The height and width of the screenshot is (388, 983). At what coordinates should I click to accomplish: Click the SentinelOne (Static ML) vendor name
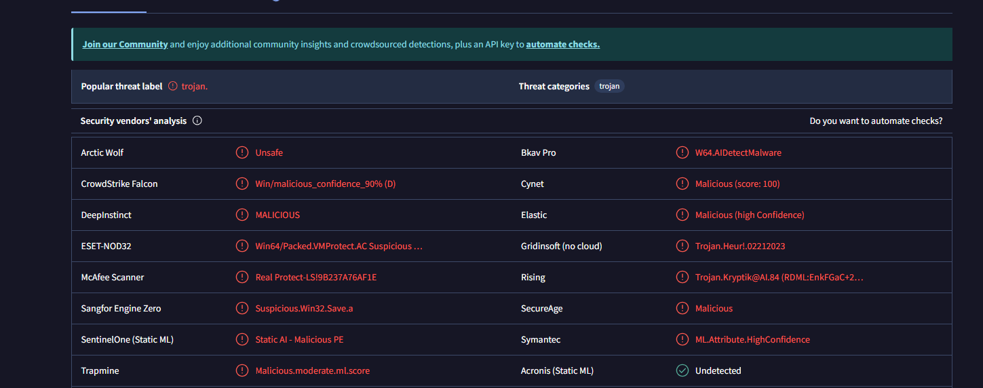127,339
